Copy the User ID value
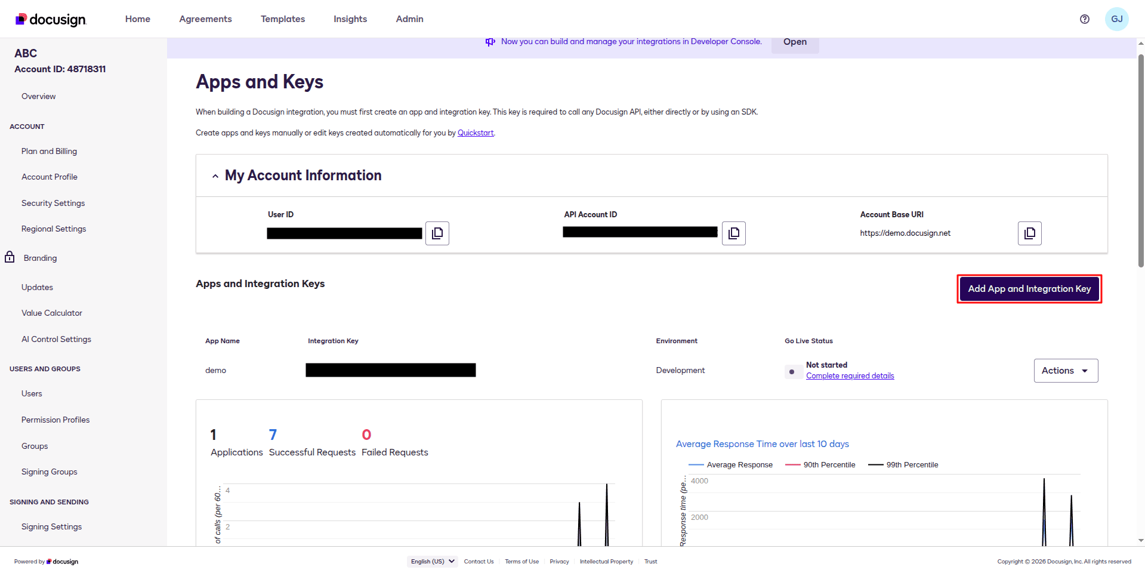This screenshot has height=576, width=1145. (x=437, y=233)
